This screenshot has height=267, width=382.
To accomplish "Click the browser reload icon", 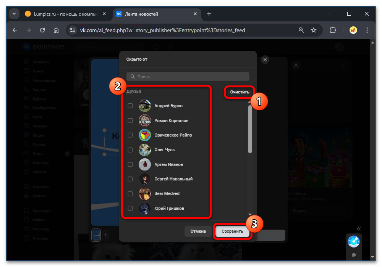I will (x=42, y=30).
